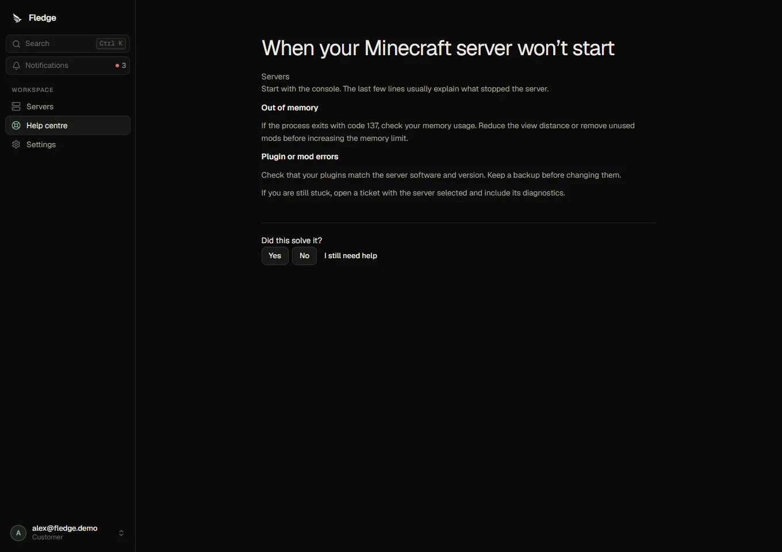Click the Help centre lifebuoy icon

[x=16, y=125]
